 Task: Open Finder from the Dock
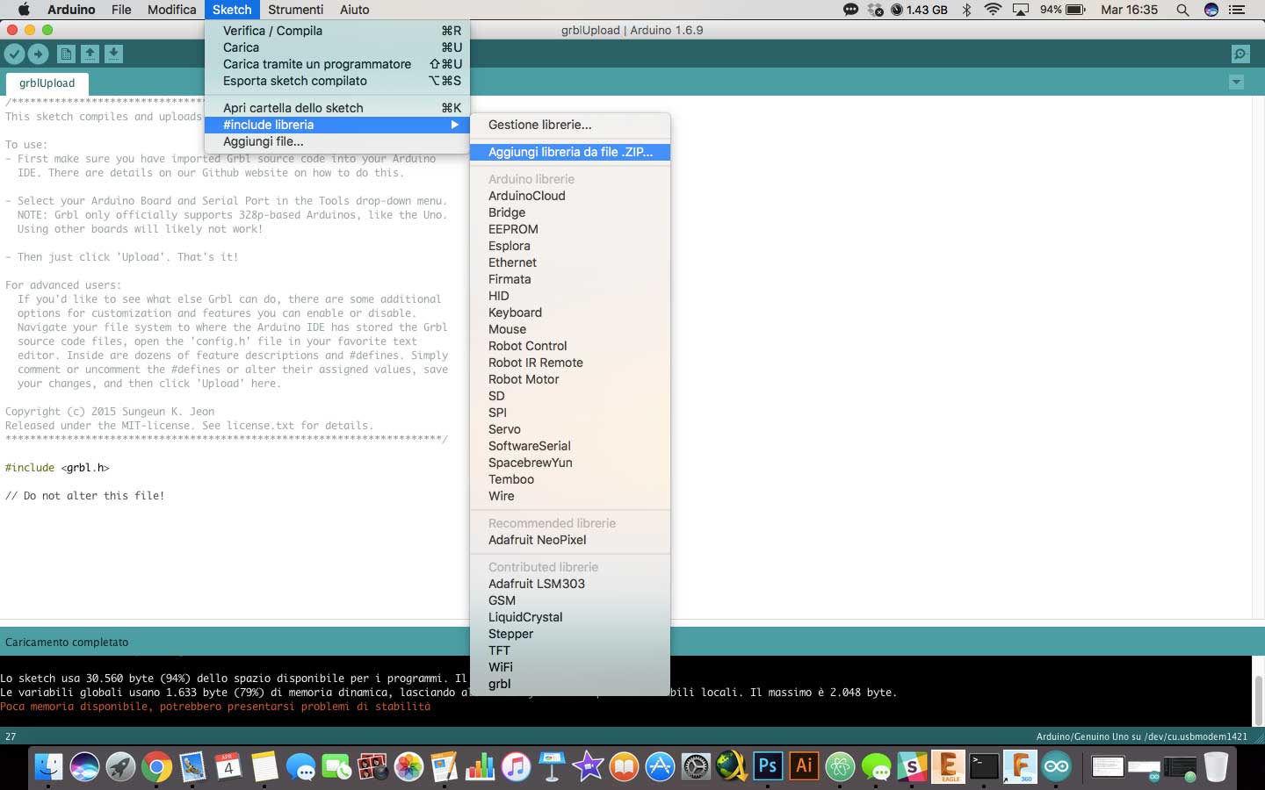(x=48, y=766)
